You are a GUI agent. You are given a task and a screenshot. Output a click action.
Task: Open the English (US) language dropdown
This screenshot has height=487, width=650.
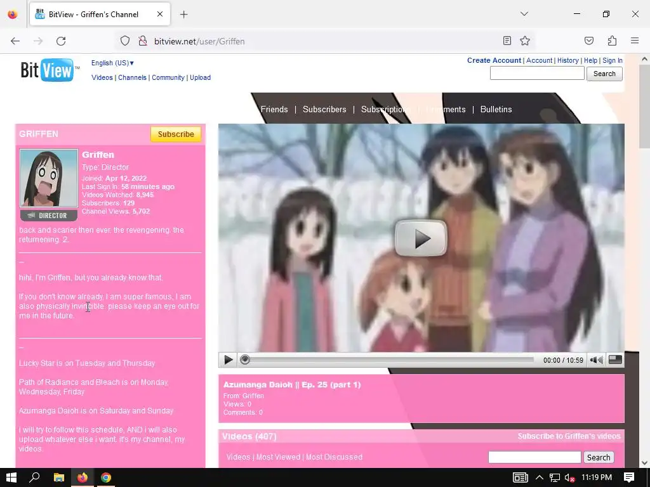(112, 63)
